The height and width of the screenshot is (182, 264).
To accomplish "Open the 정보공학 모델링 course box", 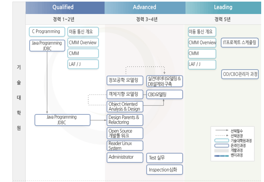I will pyautogui.click(x=125, y=81).
